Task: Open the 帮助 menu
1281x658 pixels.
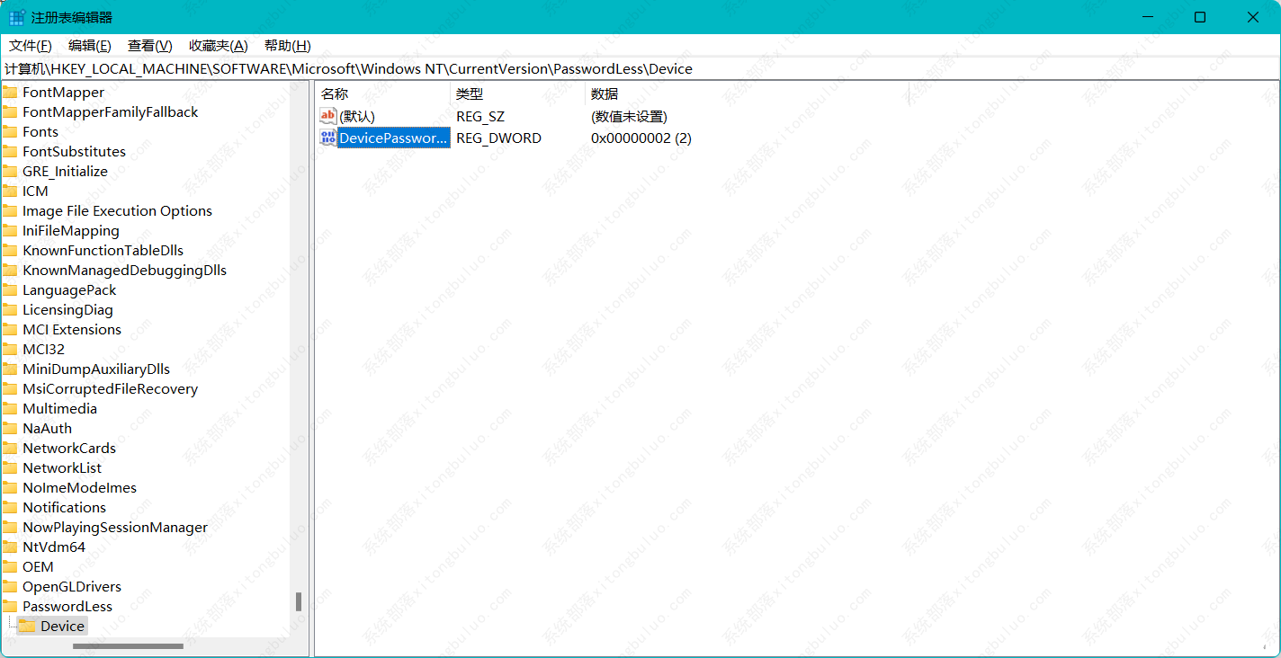Action: [x=287, y=45]
